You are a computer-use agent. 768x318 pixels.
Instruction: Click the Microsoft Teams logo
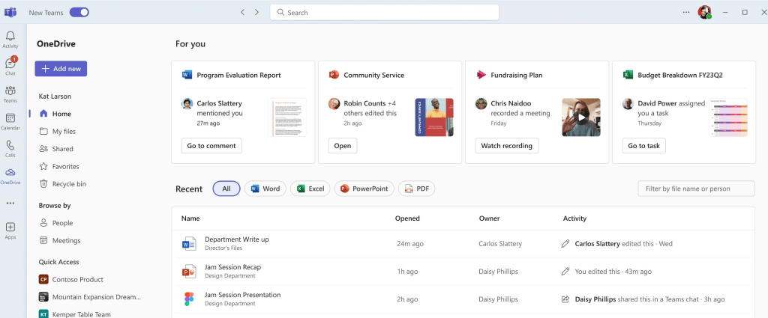point(10,12)
